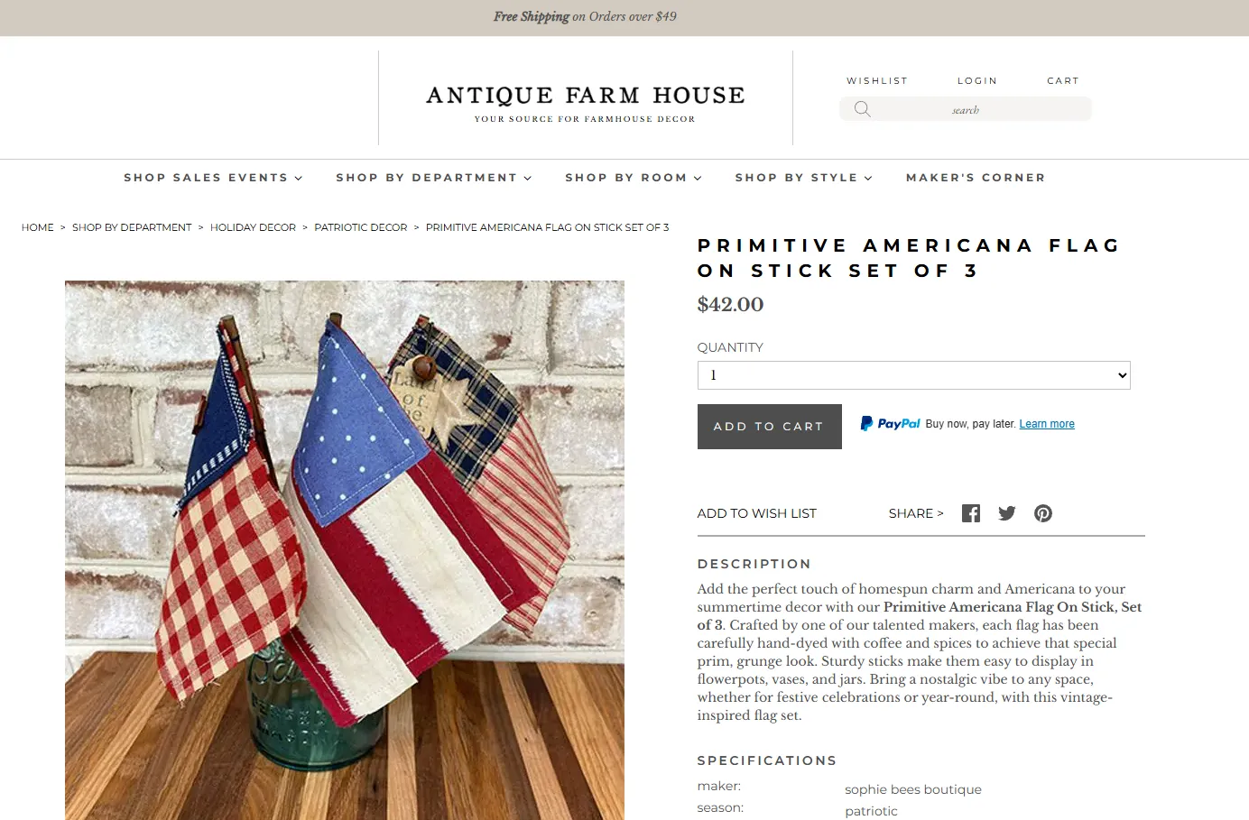
Task: Click PayPal Learn more link
Action: coord(1047,424)
